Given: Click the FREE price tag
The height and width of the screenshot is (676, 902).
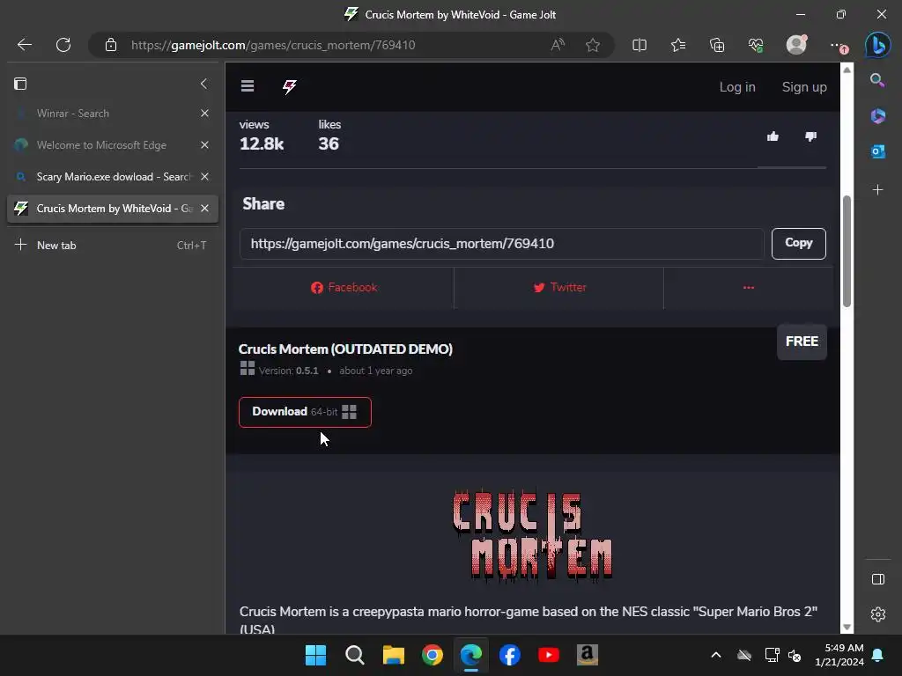Looking at the screenshot, I should tap(802, 342).
